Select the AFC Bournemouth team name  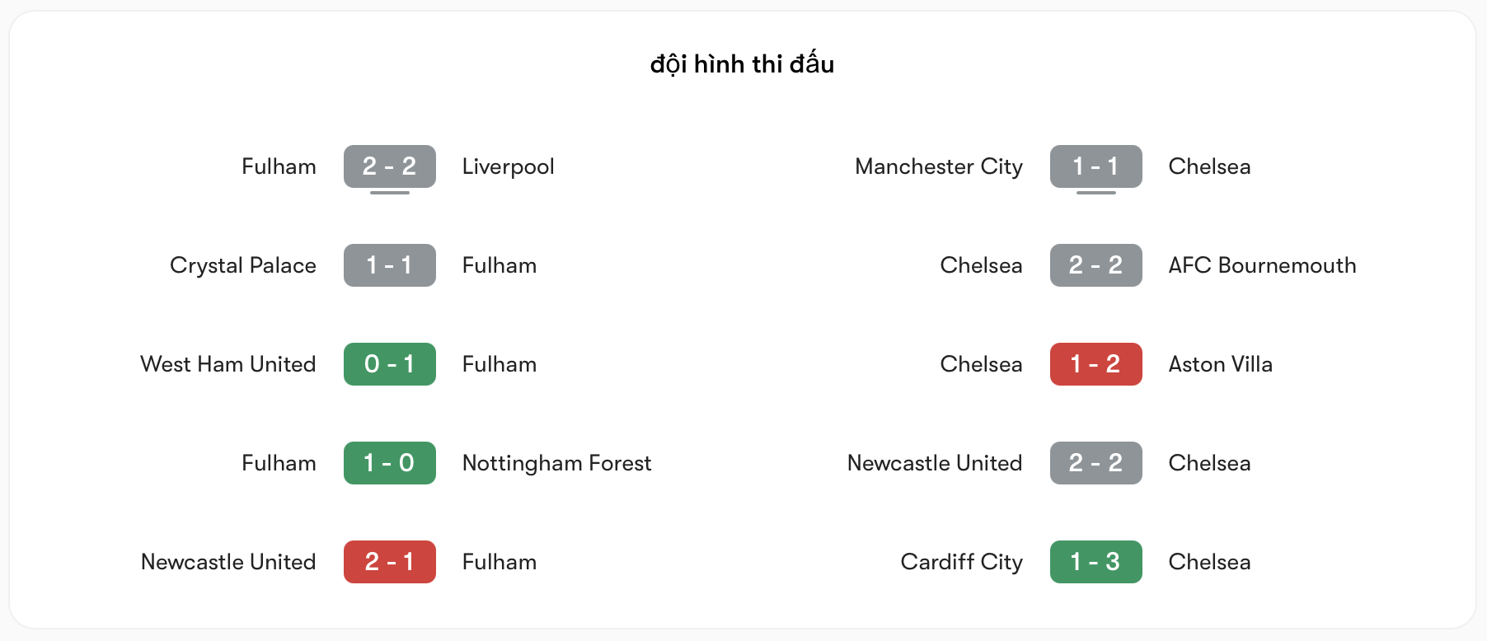click(1262, 265)
